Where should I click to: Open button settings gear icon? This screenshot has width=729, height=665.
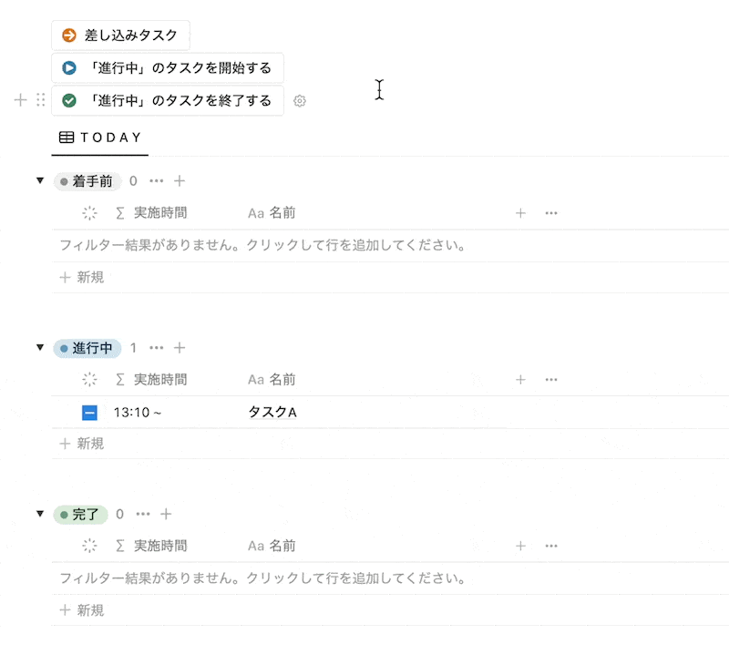(x=300, y=101)
